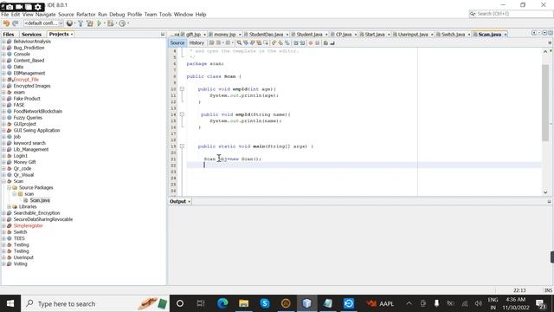Select the Encrypt_File project
The image size is (554, 312).
tap(26, 80)
